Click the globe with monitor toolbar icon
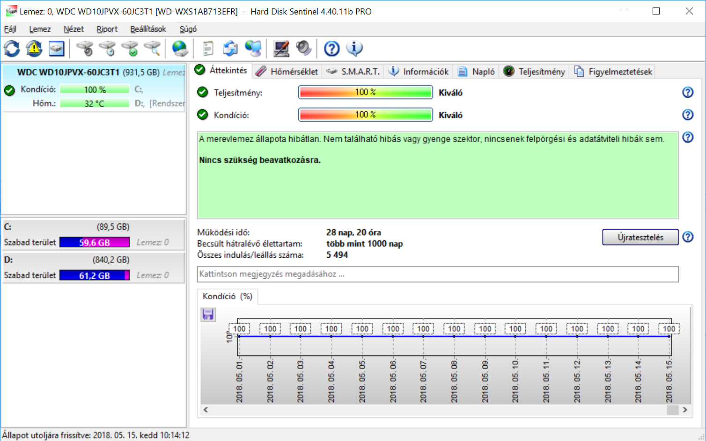706x441 pixels. coord(253,48)
